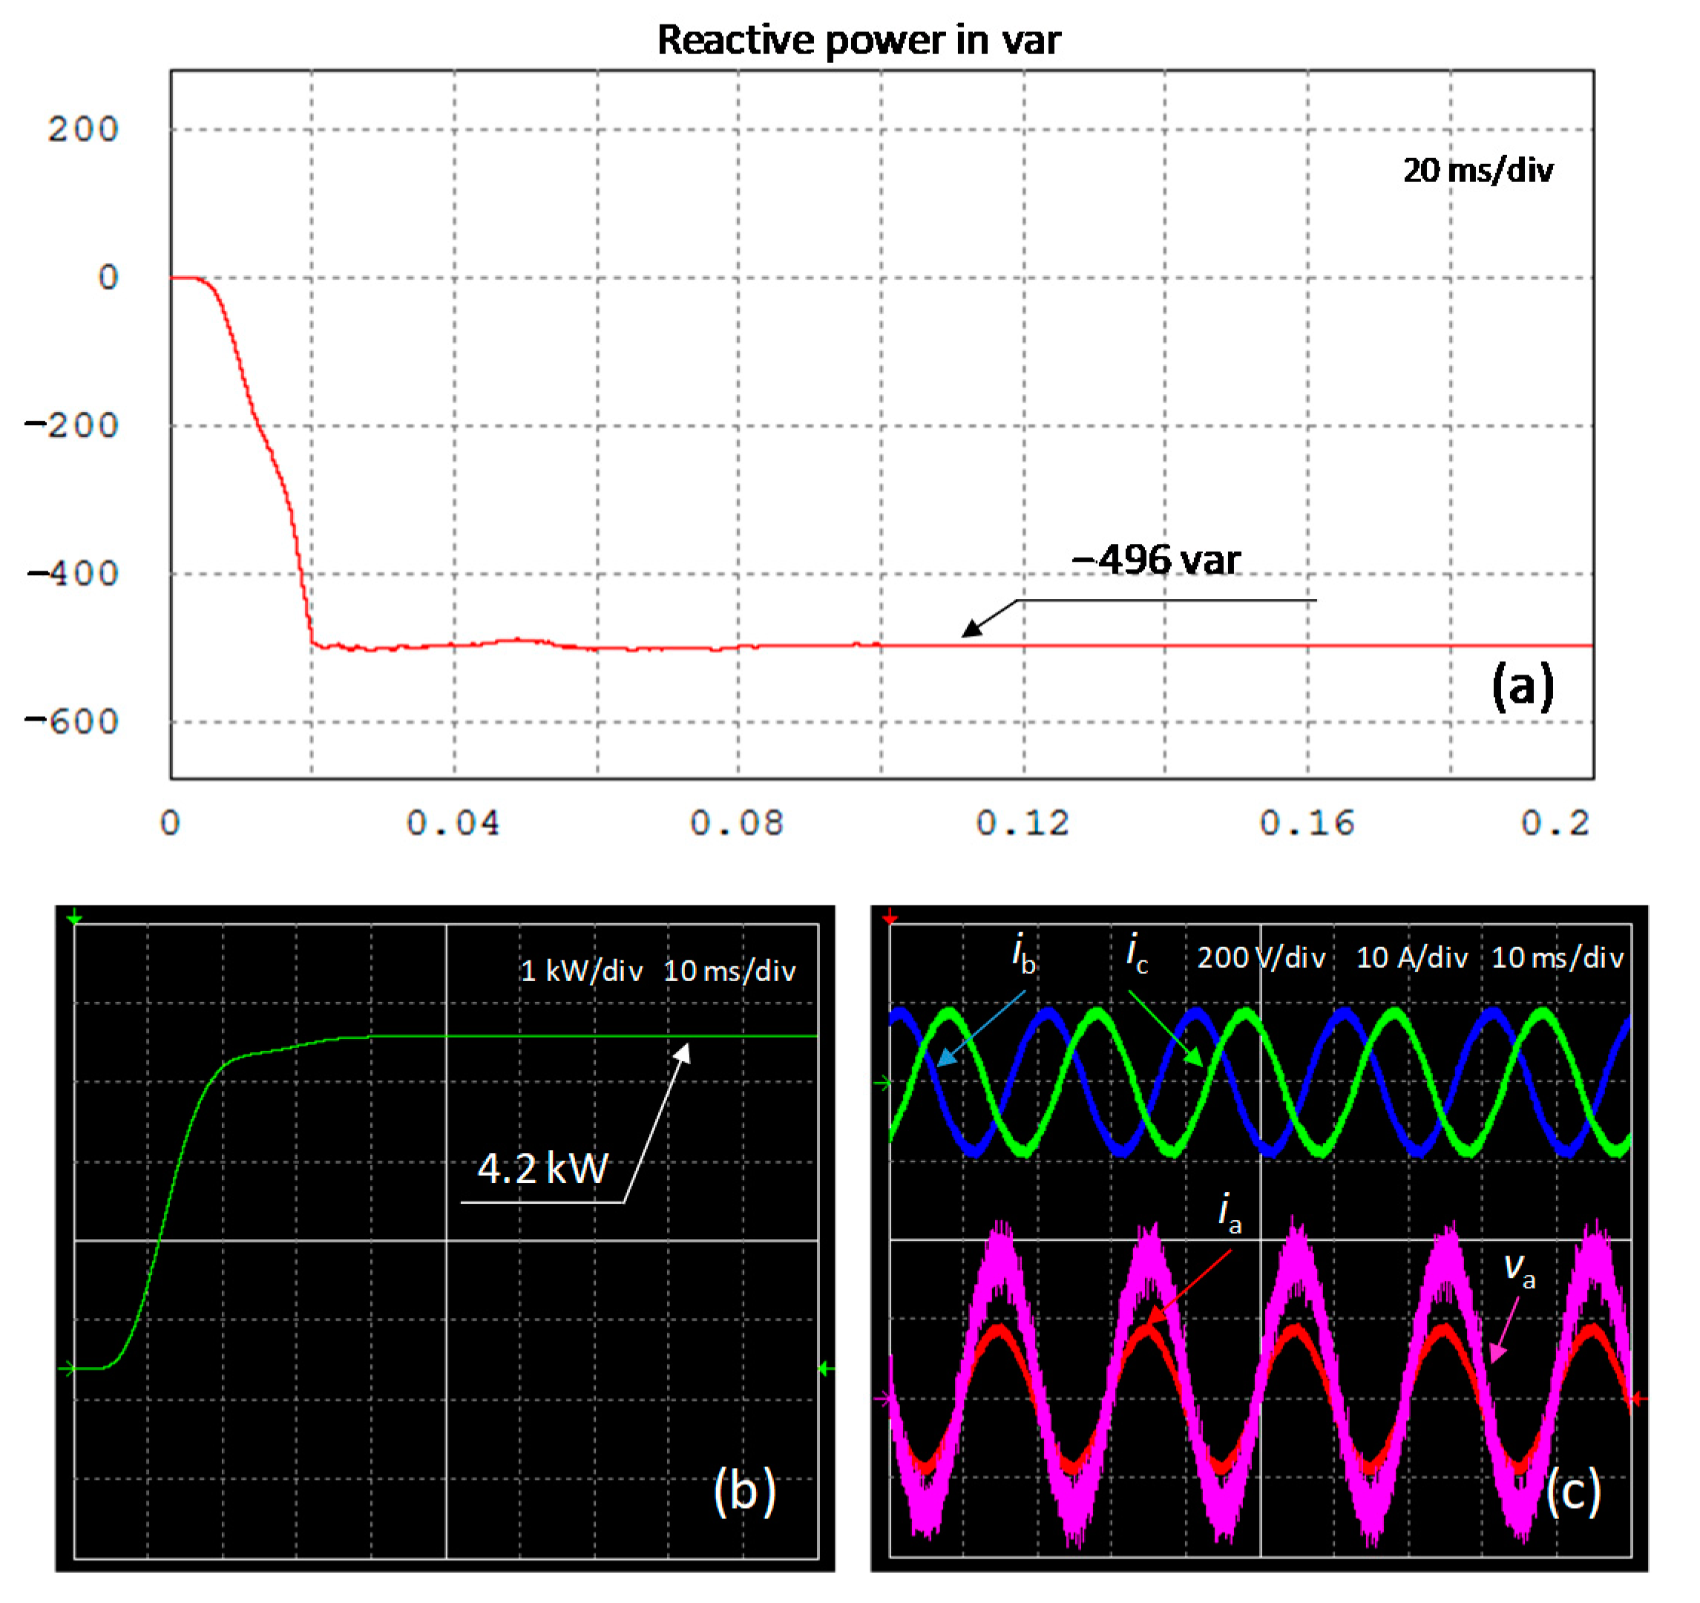The height and width of the screenshot is (1603, 1700).
Task: Click the red channel marker right of panel (c)
Action: click(x=1637, y=1400)
